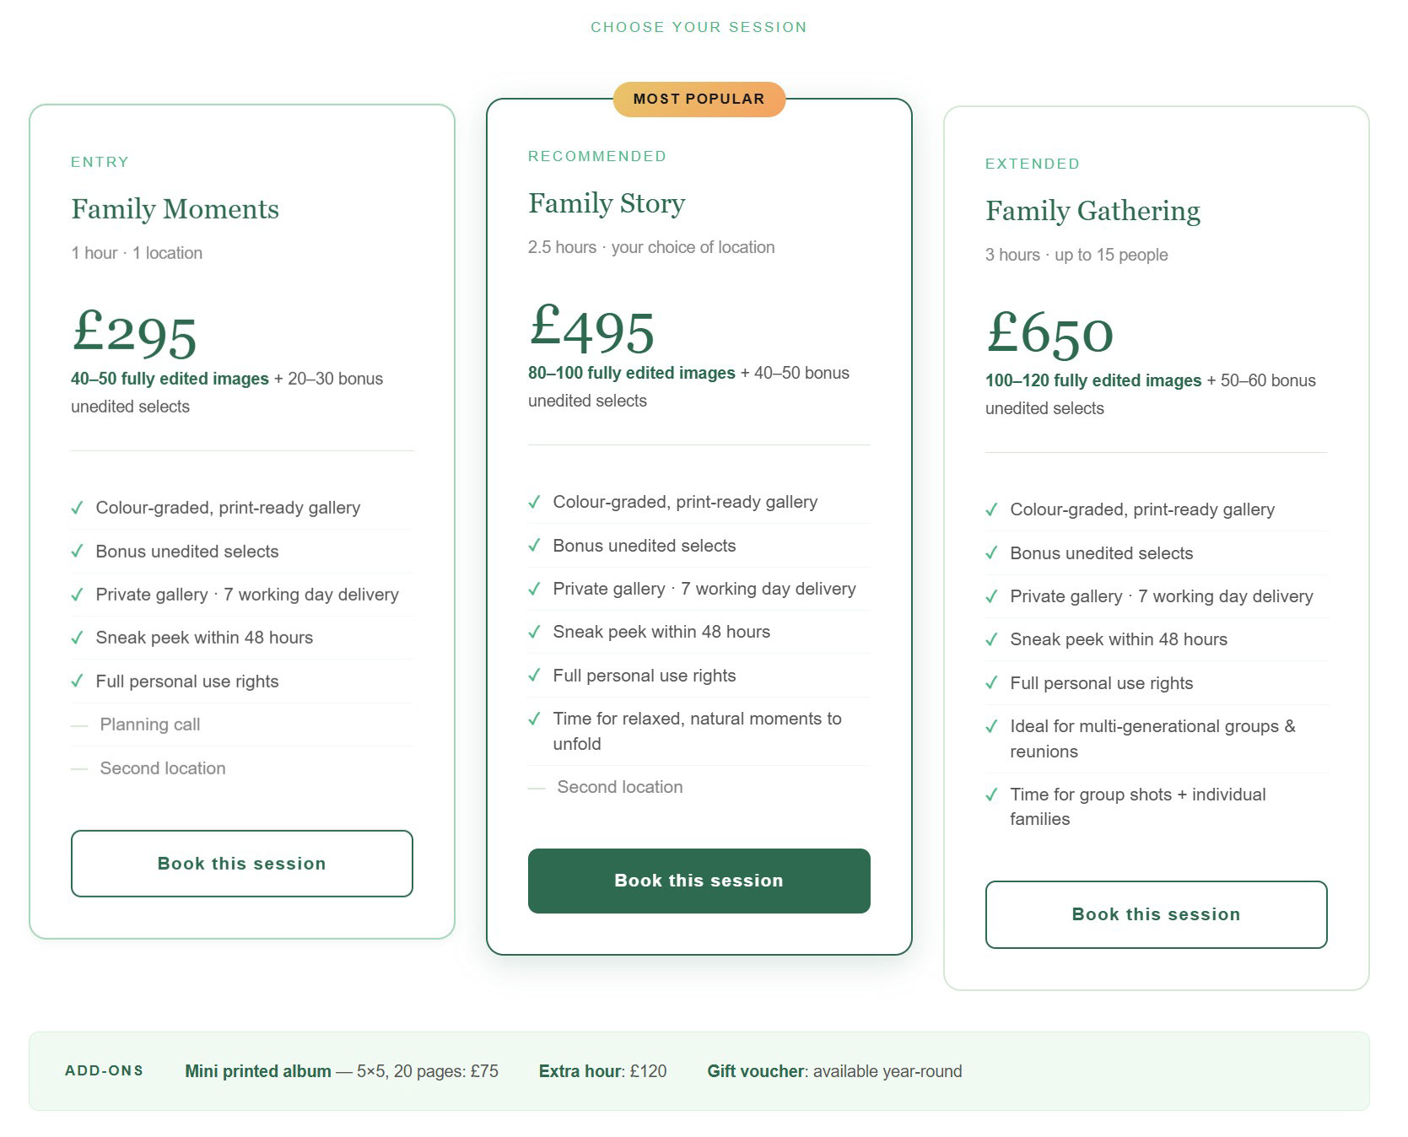1408x1137 pixels.
Task: Click checkmark beside Family Gathering group shots
Action: point(991,795)
